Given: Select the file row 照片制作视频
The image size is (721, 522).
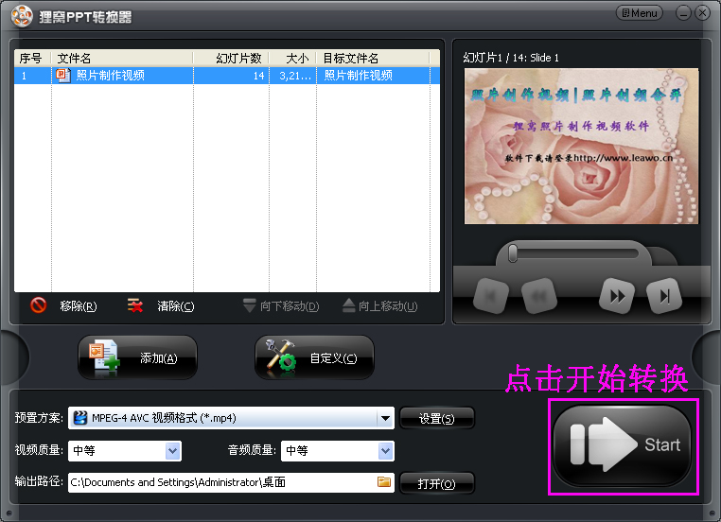Looking at the screenshot, I should (227, 76).
